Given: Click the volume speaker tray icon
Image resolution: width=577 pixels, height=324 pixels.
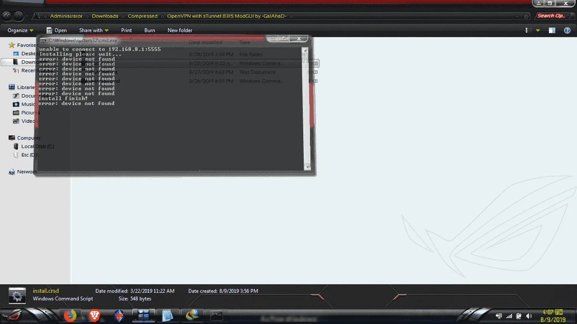Looking at the screenshot, I should (529, 316).
